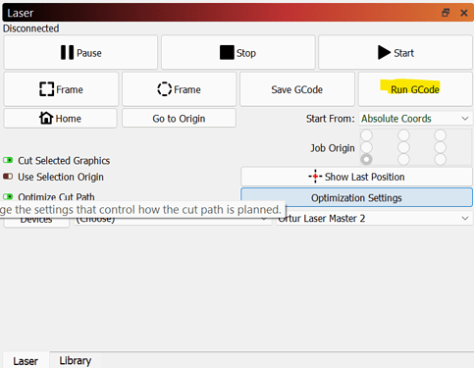474x368 pixels.
Task: Open the Start From Absolute Coords dropdown
Action: pyautogui.click(x=416, y=119)
